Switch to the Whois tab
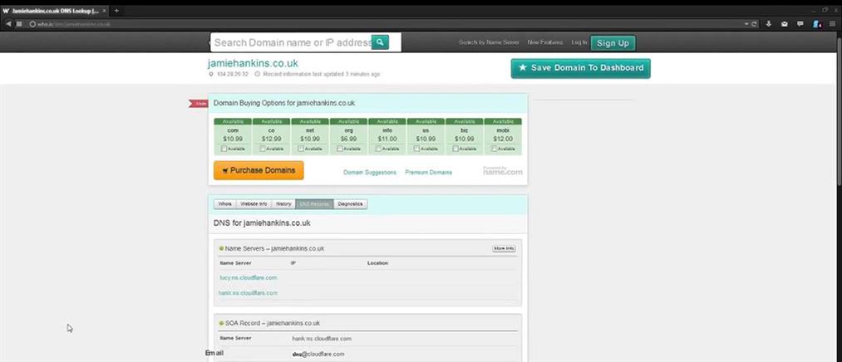Screen dimensions: 842x362 224,203
